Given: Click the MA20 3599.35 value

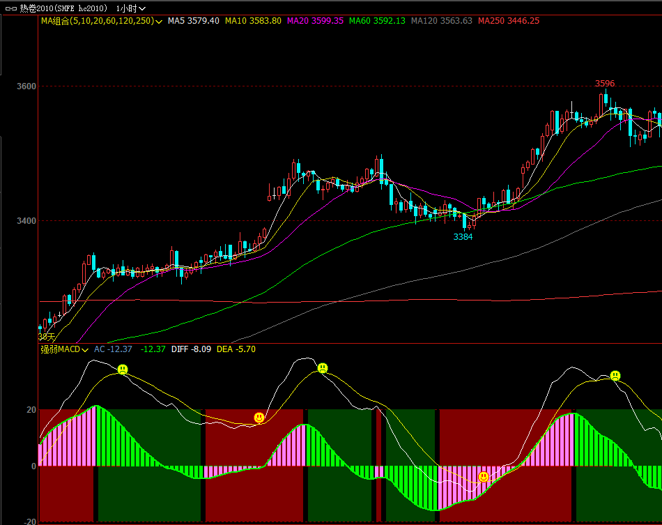Looking at the screenshot, I should pos(315,21).
